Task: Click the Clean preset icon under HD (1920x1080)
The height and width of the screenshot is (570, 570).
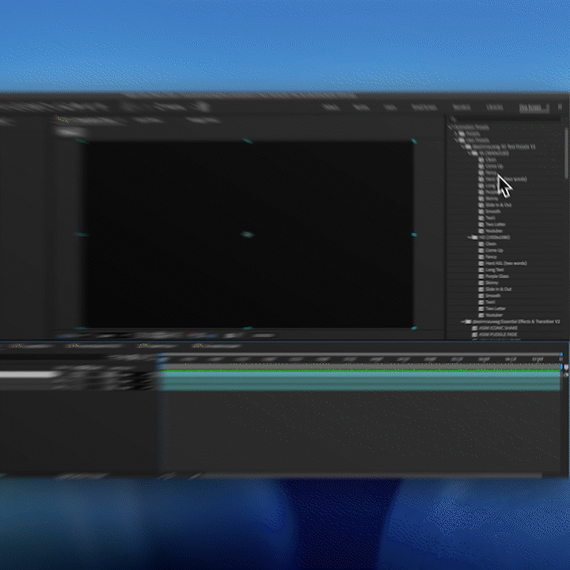Action: point(481,244)
